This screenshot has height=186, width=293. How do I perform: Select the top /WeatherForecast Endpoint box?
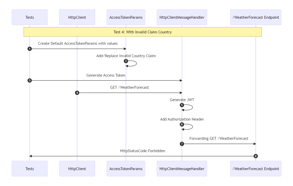[256, 17]
